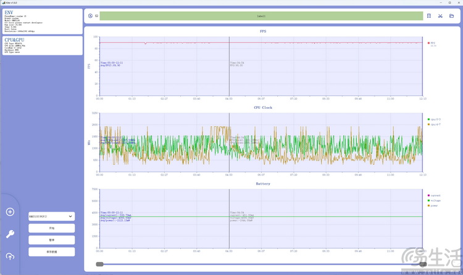Viewport: 463px width, 275px height.
Task: Open the wrench settings icon
Action: point(10,234)
